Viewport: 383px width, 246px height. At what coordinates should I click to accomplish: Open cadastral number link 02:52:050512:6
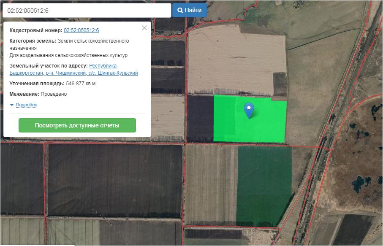click(x=81, y=30)
